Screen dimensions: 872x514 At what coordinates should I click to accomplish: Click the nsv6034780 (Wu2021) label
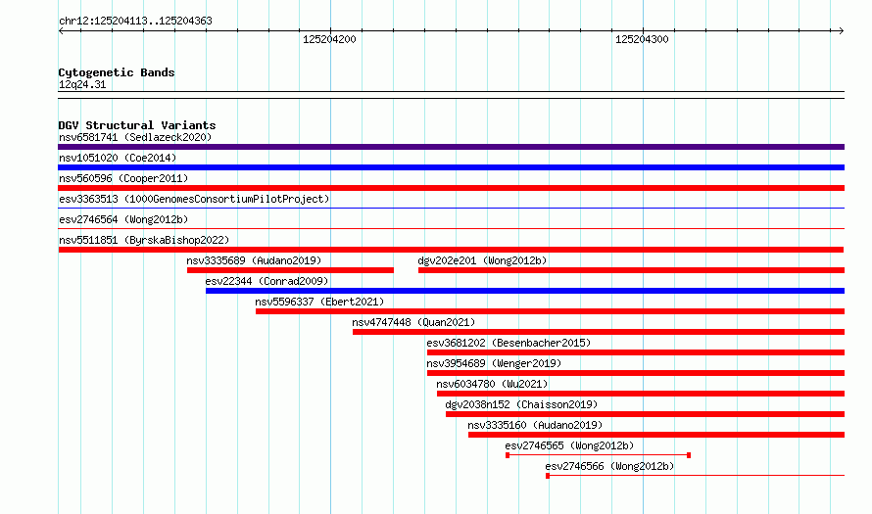pyautogui.click(x=492, y=384)
